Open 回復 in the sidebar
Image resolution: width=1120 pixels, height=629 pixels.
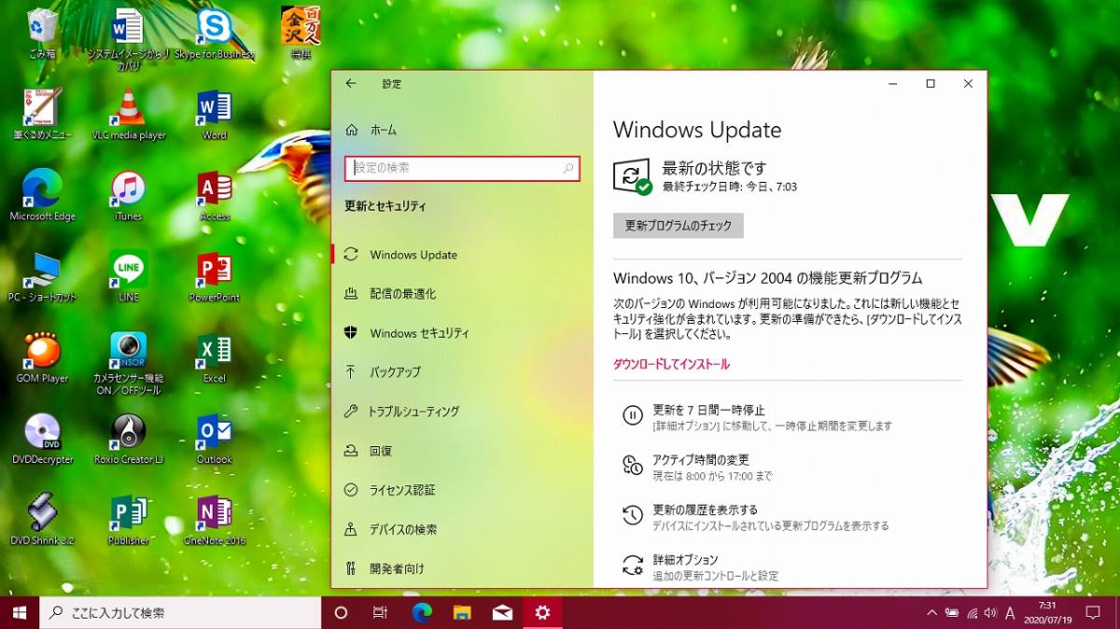(463, 451)
